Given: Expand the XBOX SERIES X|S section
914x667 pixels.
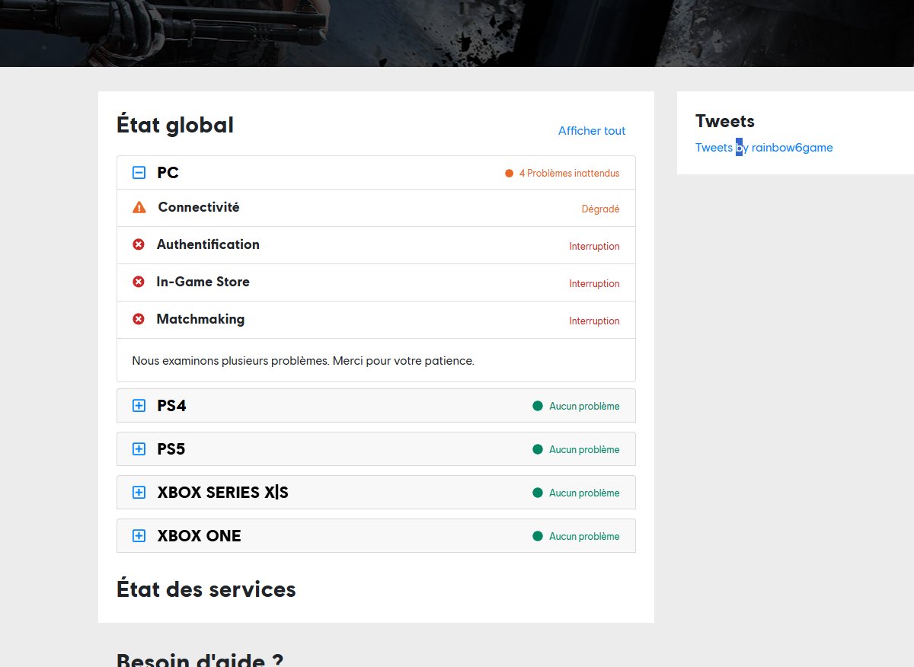Looking at the screenshot, I should pyautogui.click(x=138, y=493).
